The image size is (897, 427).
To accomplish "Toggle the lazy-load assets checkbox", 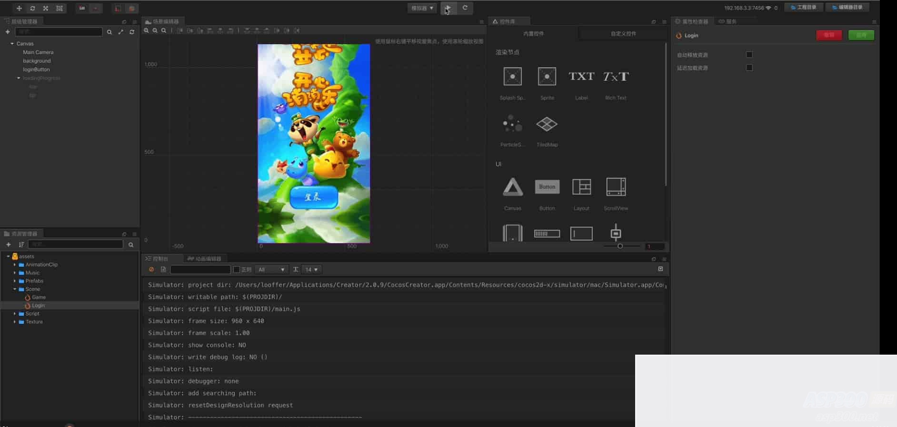I will click(749, 68).
